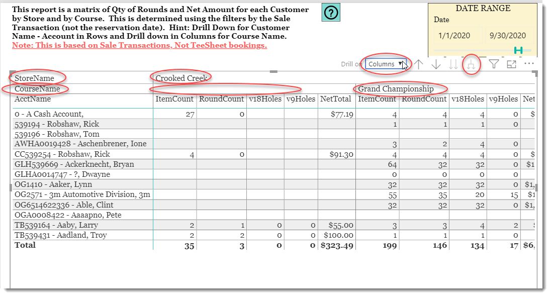550x296 pixels.
Task: Click the start date field 1/1/2020
Action: pos(454,35)
